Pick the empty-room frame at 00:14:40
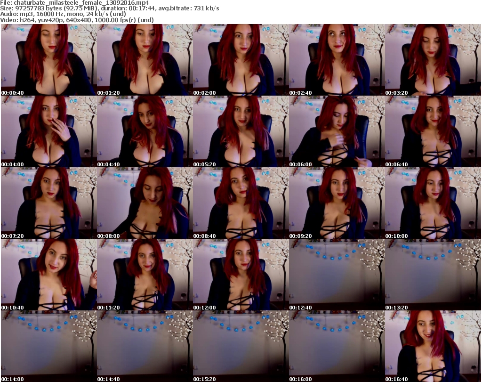This screenshot has height=382, width=482. 145,346
